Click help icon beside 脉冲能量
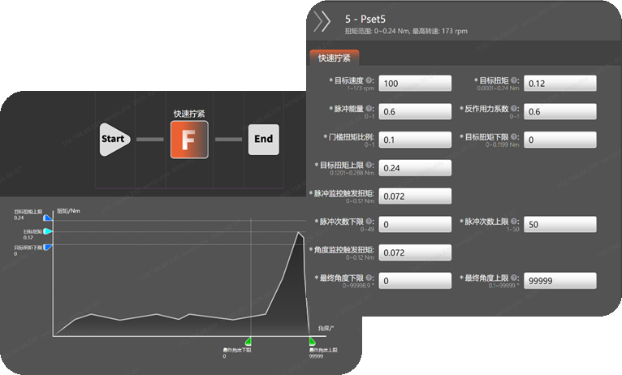 (x=369, y=108)
